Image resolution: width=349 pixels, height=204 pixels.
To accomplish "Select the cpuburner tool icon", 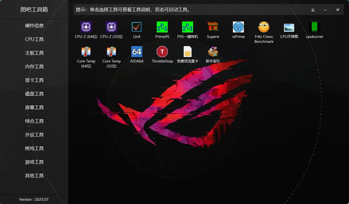I will click(x=315, y=27).
